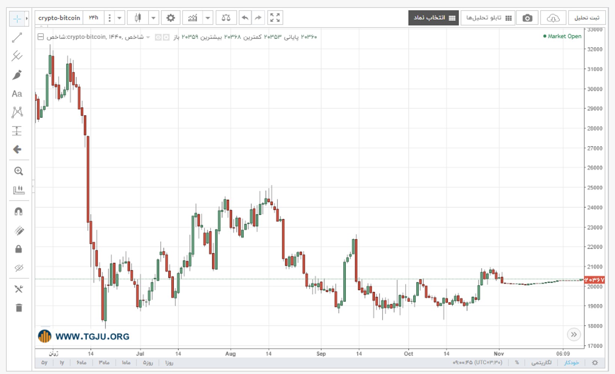Image resolution: width=615 pixels, height=374 pixels.
Task: Collapse the chart legend minus box
Action: click(x=41, y=37)
